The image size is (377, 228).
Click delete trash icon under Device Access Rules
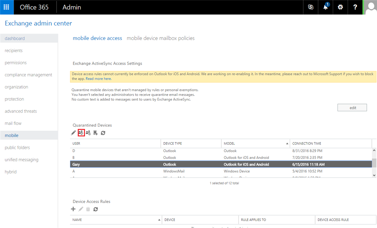(88, 209)
